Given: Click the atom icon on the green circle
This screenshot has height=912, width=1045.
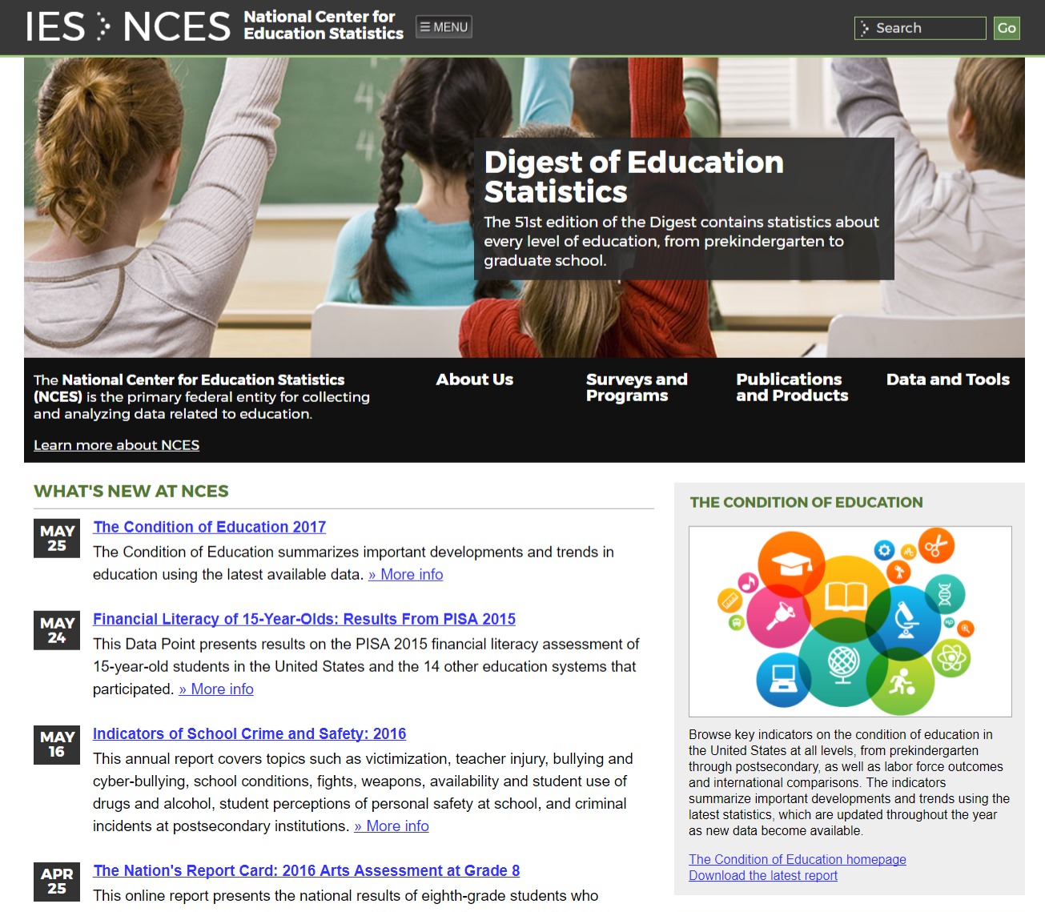Looking at the screenshot, I should click(951, 657).
